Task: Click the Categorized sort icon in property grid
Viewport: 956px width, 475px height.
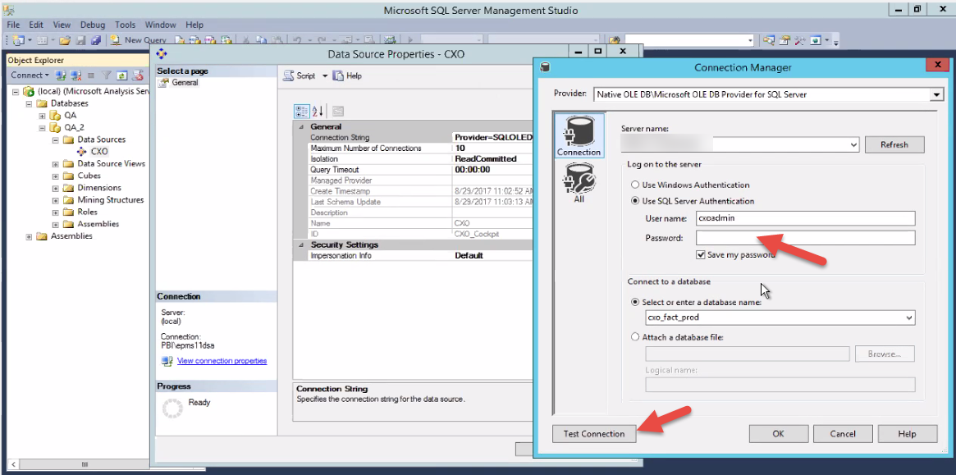Action: click(x=302, y=111)
